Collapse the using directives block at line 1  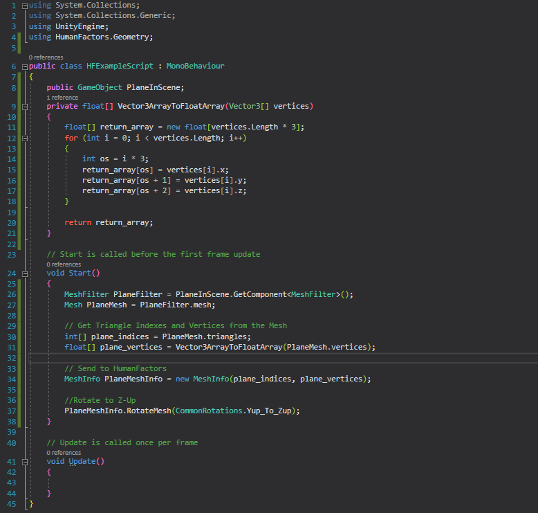pyautogui.click(x=25, y=6)
